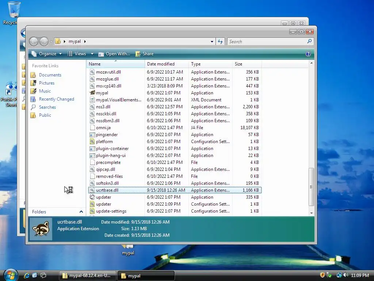The width and height of the screenshot is (374, 281).
Task: Expand the Folders pane chevron
Action: click(81, 212)
